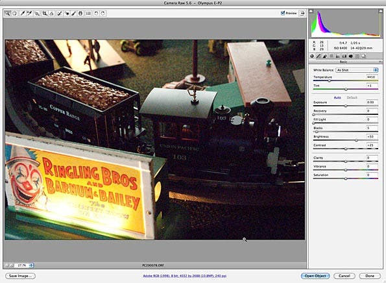Click zoom out minus button below image
This screenshot has width=386, height=283.
pyautogui.click(x=7, y=265)
